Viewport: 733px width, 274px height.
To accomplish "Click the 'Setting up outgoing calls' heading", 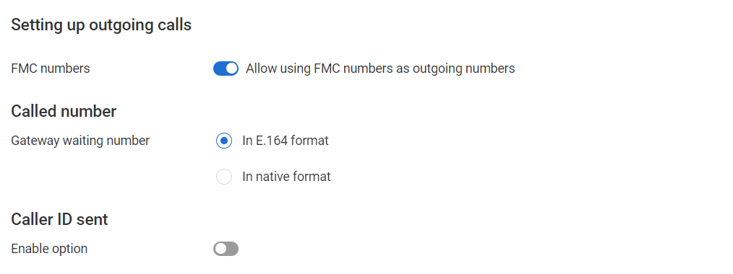I will pos(101,25).
